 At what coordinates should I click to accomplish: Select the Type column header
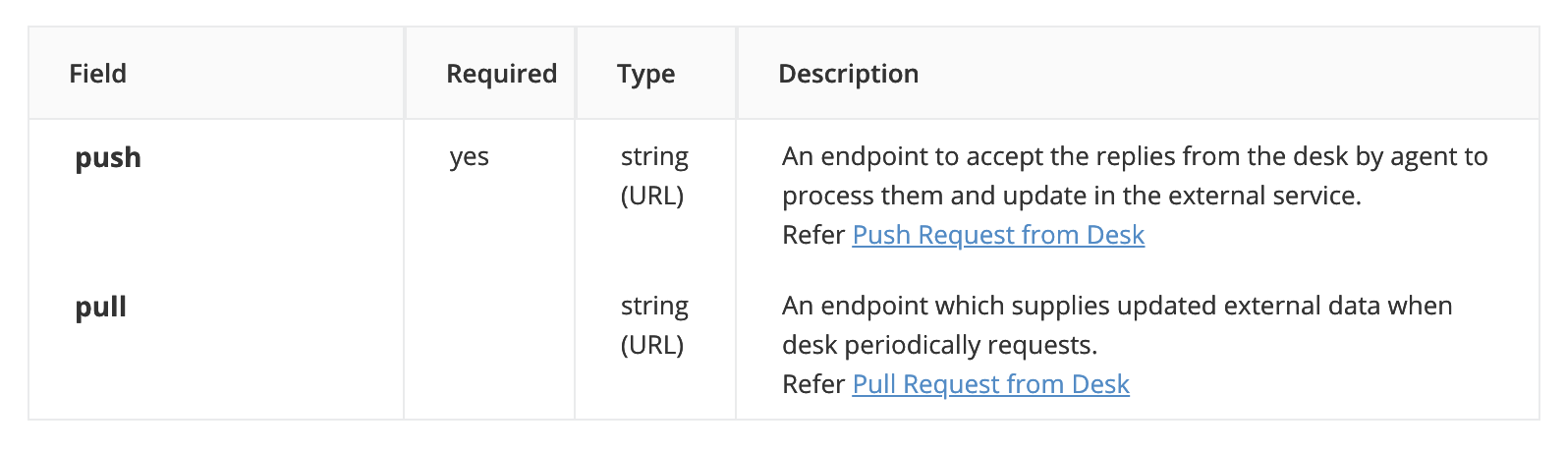(x=645, y=74)
